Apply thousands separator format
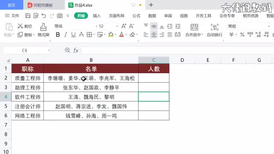 click(x=250, y=34)
